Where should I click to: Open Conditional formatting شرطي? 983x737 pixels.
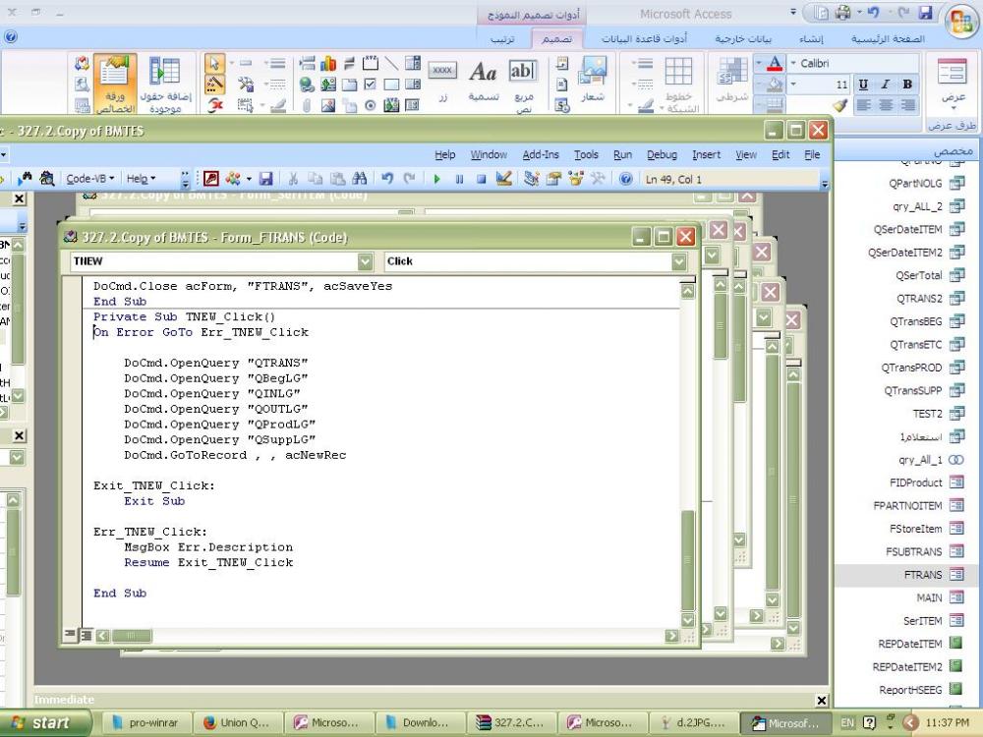(x=731, y=81)
